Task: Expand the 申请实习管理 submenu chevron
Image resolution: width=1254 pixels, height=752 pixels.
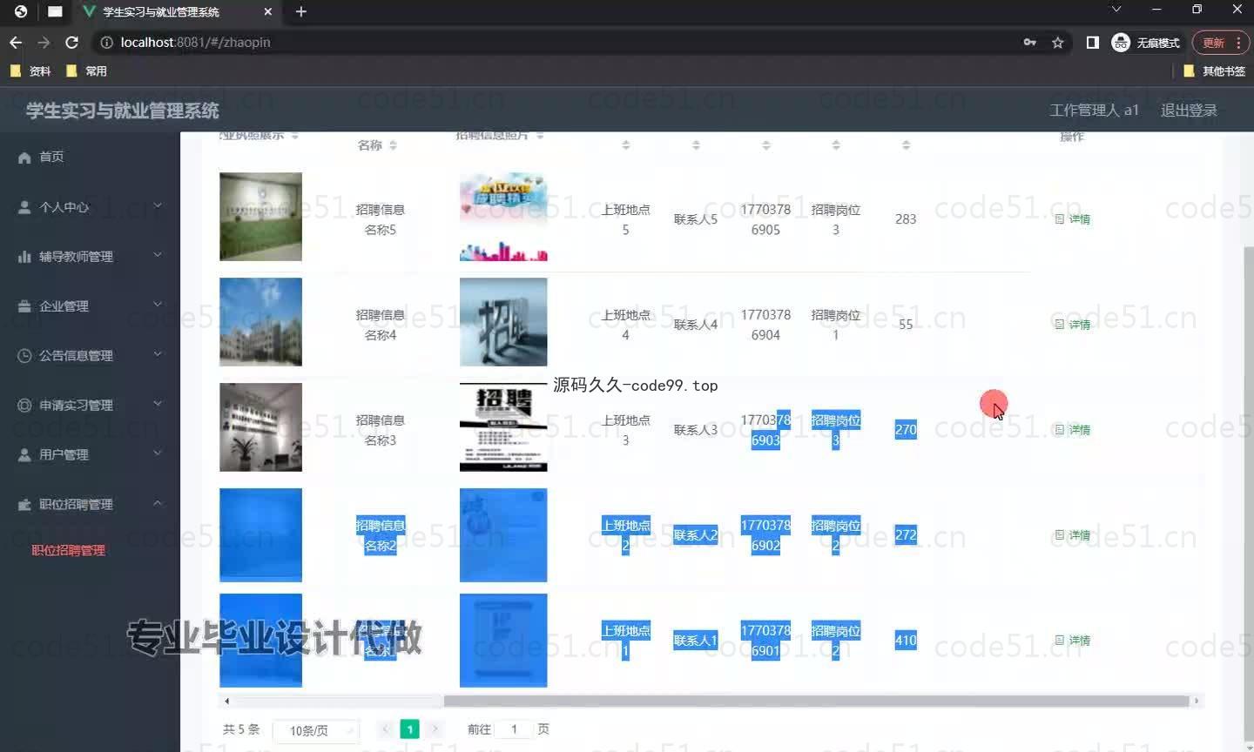Action: 158,404
